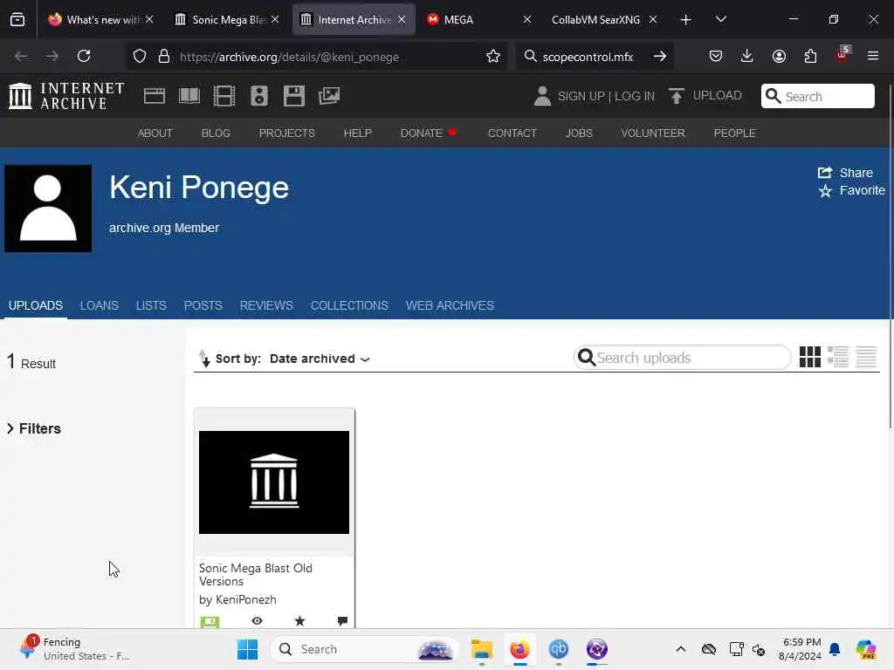Open the Software floppy disk icon

294,96
